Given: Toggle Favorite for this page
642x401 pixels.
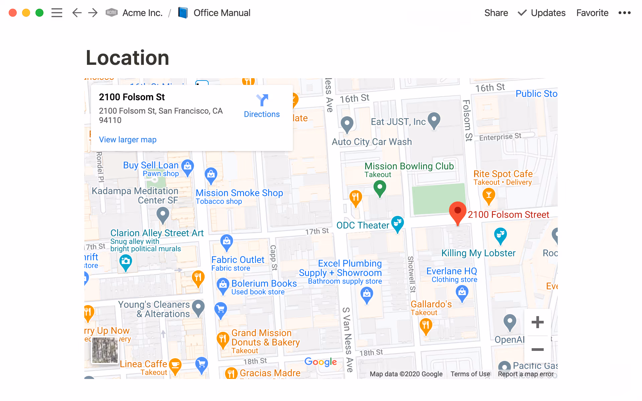Looking at the screenshot, I should tap(592, 13).
